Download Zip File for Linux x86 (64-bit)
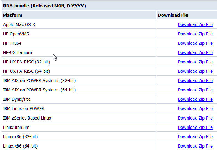Screen dimensions: 217x150 pos(195,146)
